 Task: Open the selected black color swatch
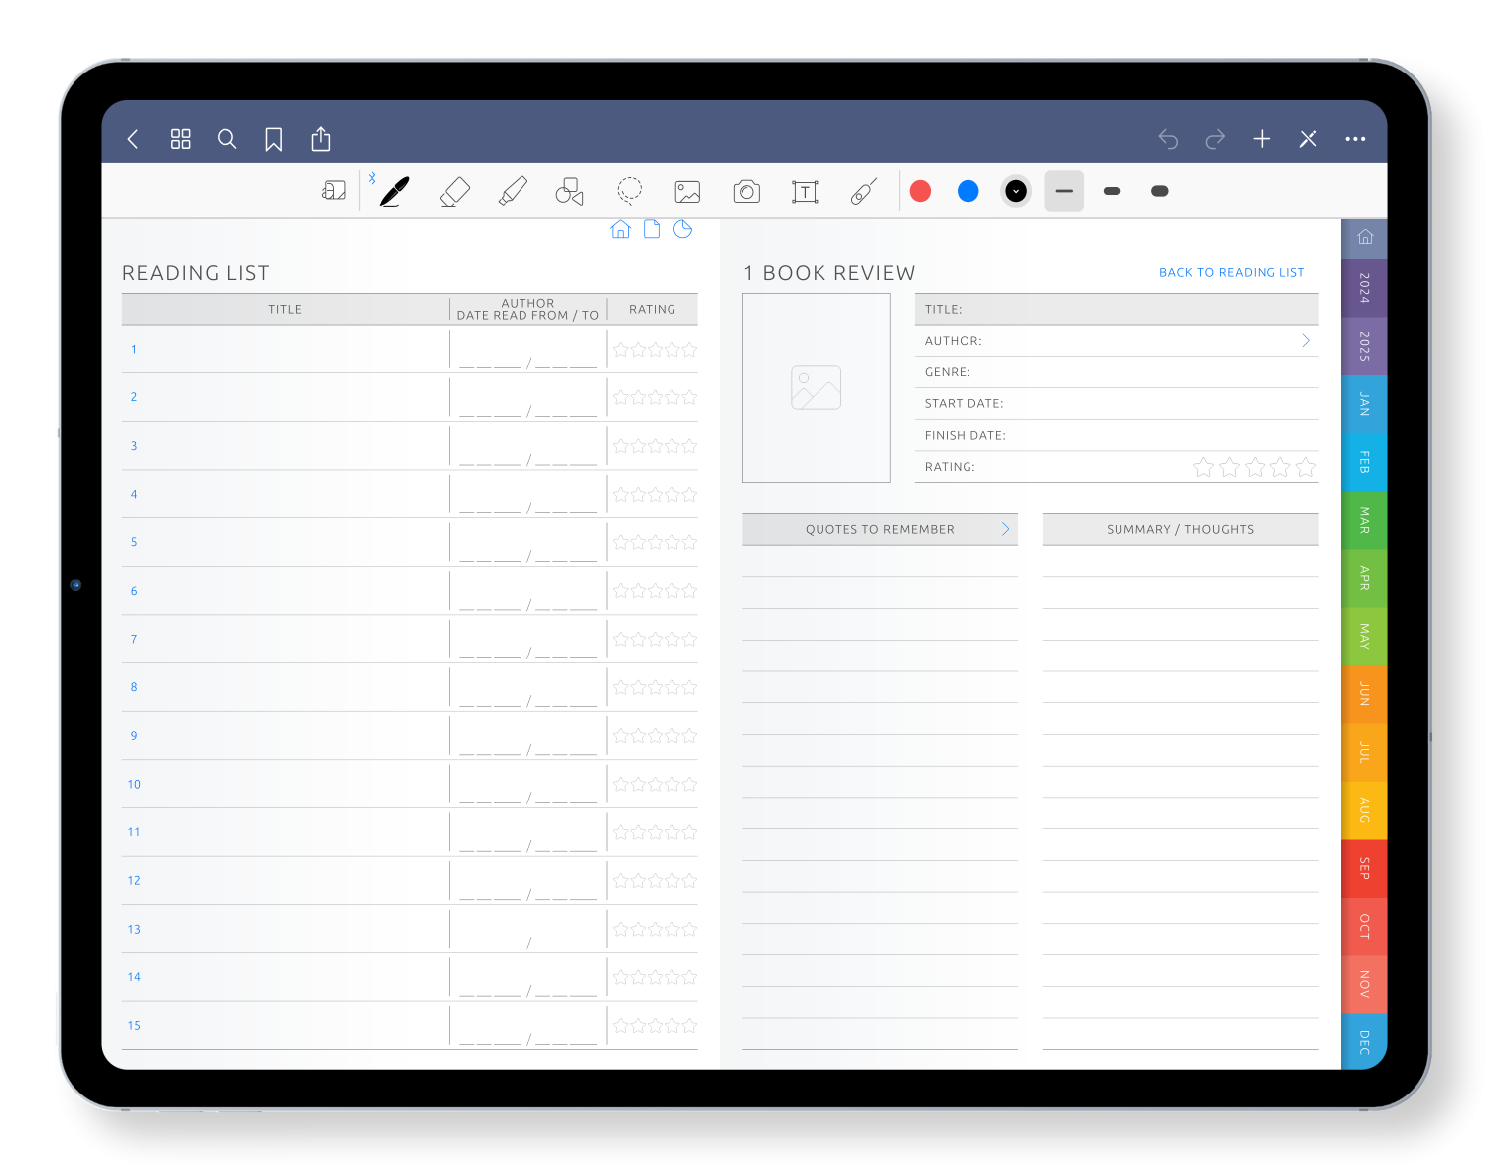[1016, 191]
